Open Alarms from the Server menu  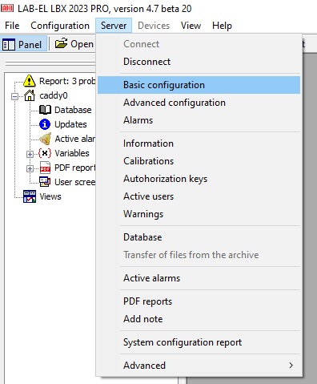[199, 120]
